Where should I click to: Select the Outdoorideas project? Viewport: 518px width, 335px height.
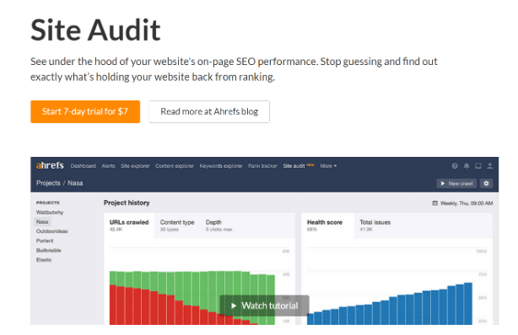coord(51,231)
